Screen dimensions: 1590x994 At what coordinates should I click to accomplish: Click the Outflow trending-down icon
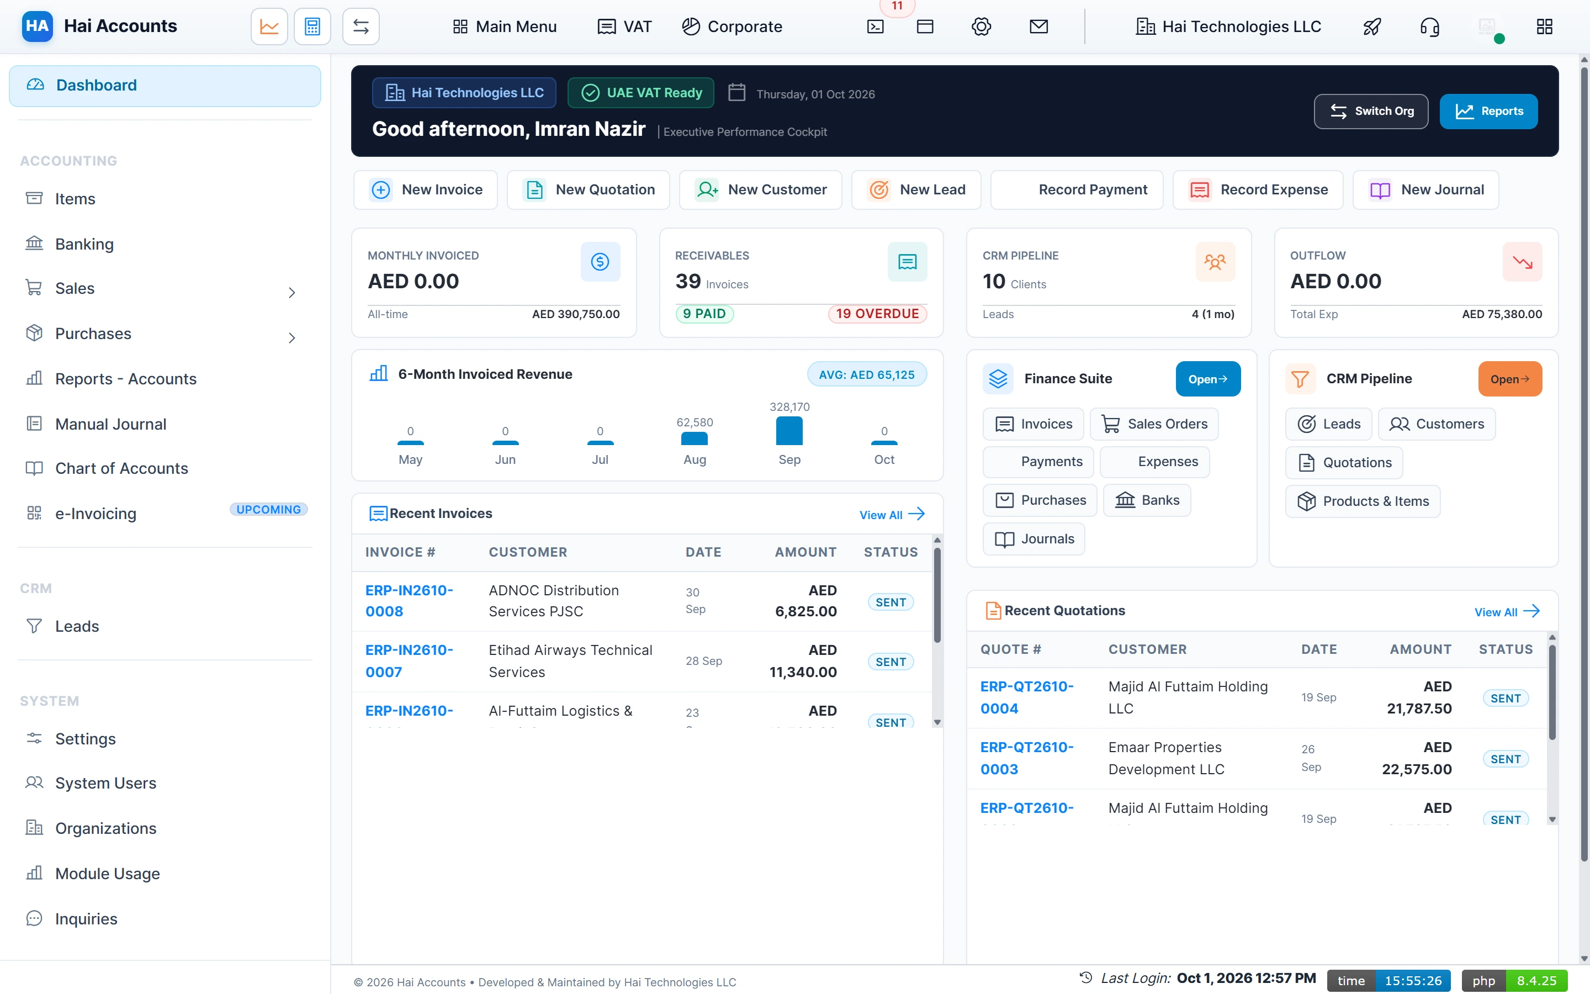point(1522,262)
